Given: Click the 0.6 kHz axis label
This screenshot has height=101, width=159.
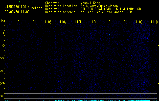Looking at the screenshot, I should click(2, 96).
